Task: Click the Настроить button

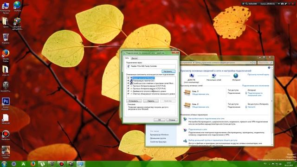Action: pyautogui.click(x=168, y=71)
